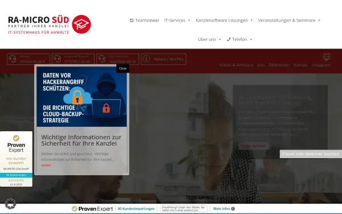
Task: Click the Programm Support phone box
Action: (74, 59)
